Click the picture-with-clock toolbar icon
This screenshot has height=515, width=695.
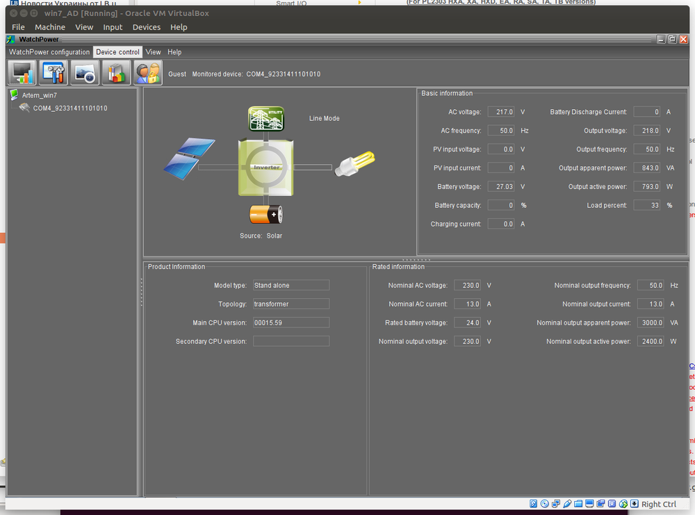(85, 72)
